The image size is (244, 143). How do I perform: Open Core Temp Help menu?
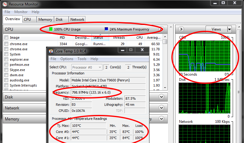[94, 59]
